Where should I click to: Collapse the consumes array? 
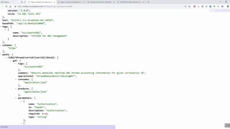(16, 79)
